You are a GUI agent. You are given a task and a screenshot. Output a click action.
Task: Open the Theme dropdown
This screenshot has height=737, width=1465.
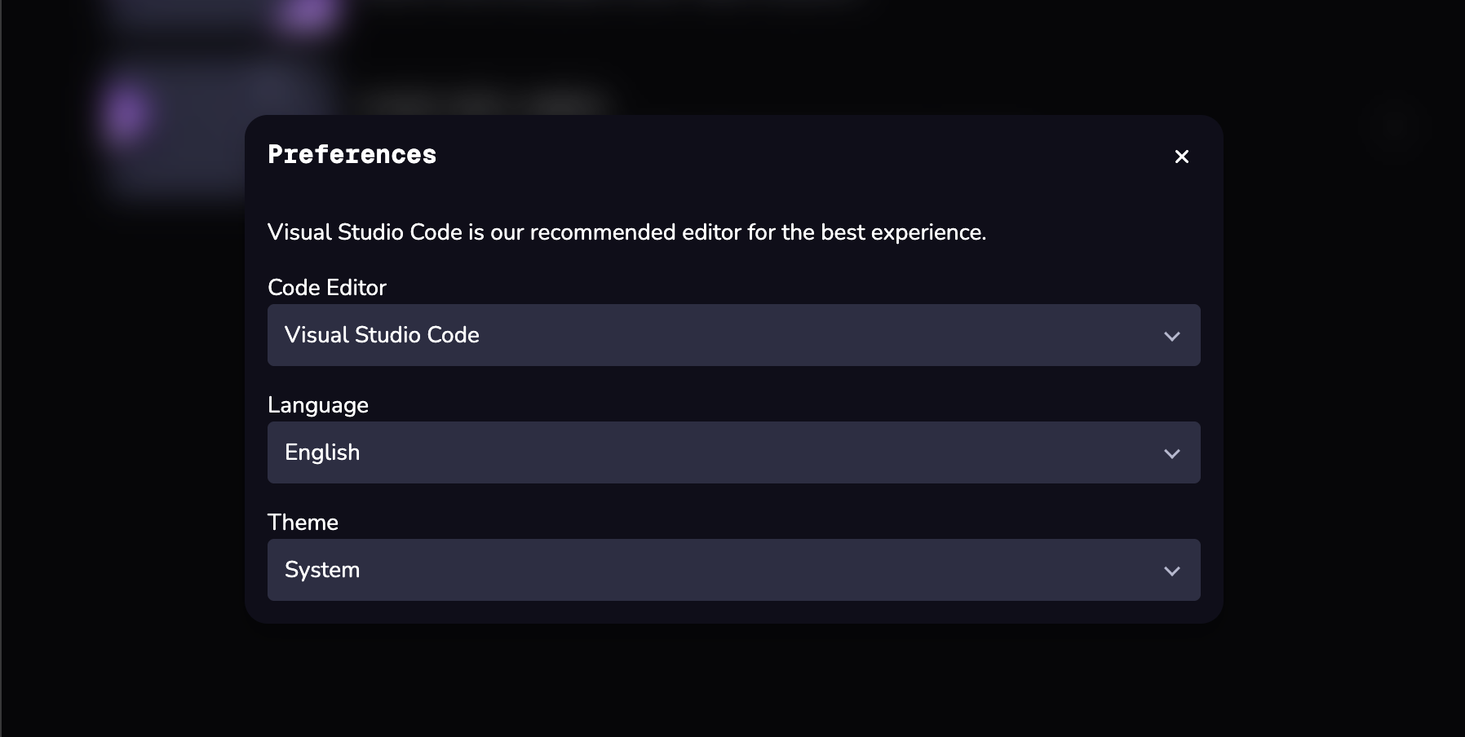click(732, 570)
